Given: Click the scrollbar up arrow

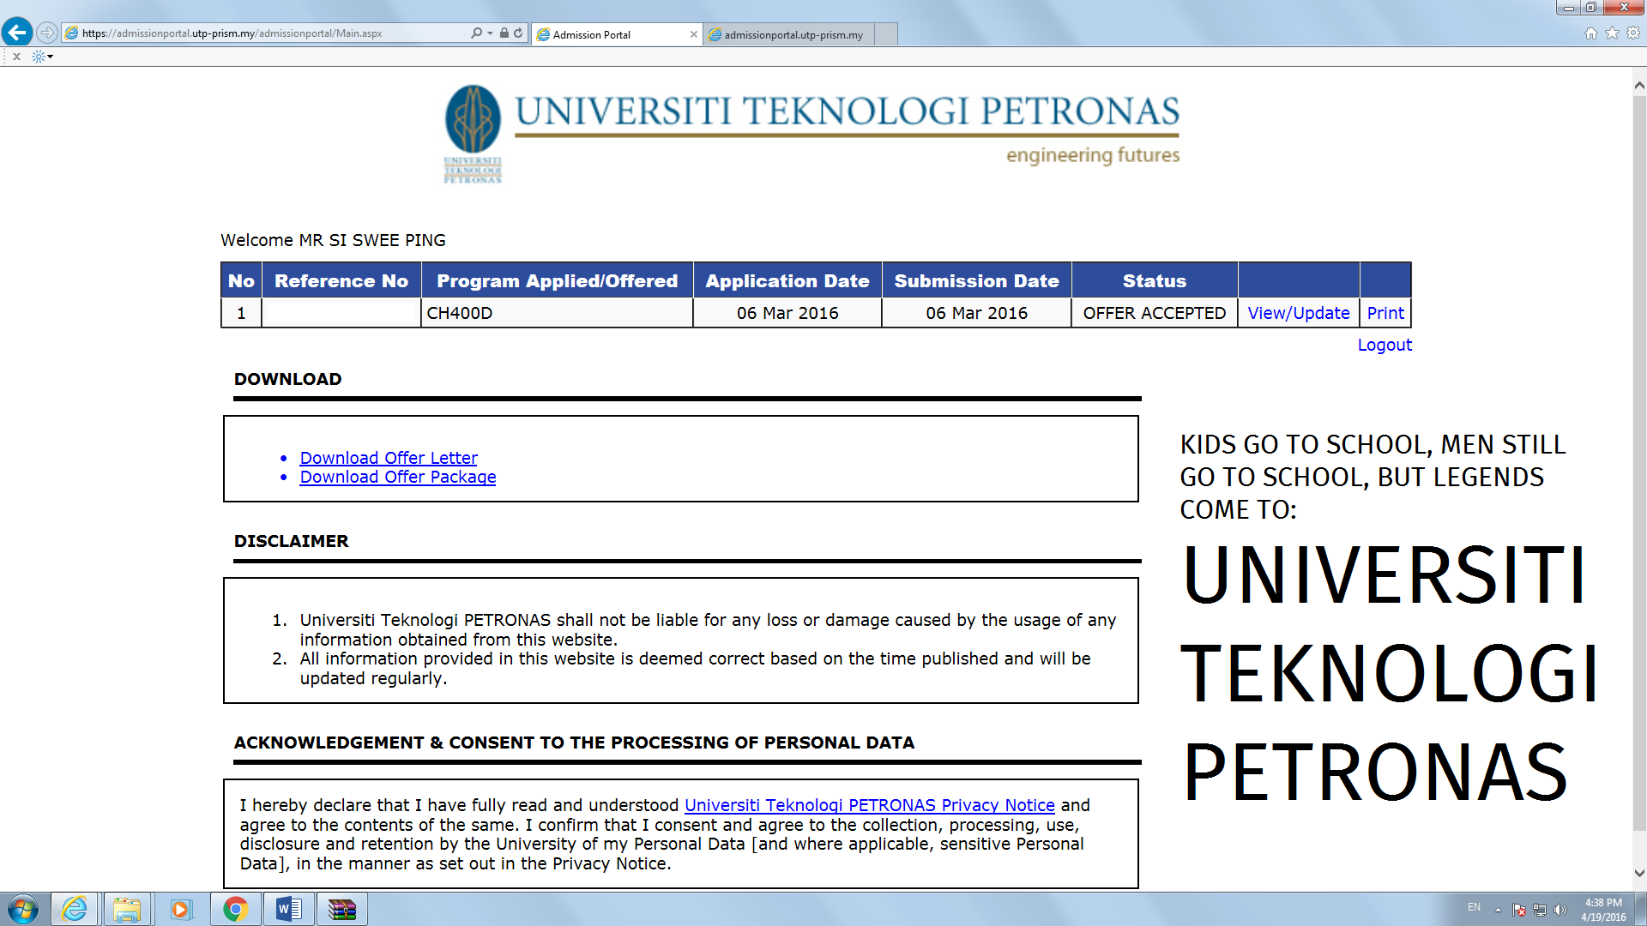Looking at the screenshot, I should click(1639, 85).
